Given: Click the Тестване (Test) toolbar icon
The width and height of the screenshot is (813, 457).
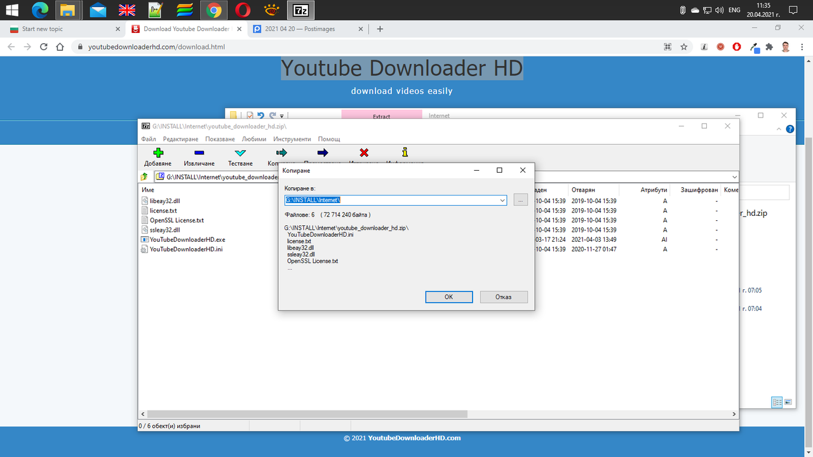Looking at the screenshot, I should (x=240, y=153).
